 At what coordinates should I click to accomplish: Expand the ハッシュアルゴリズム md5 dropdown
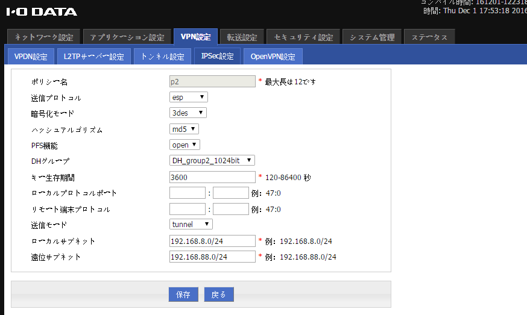click(x=184, y=129)
